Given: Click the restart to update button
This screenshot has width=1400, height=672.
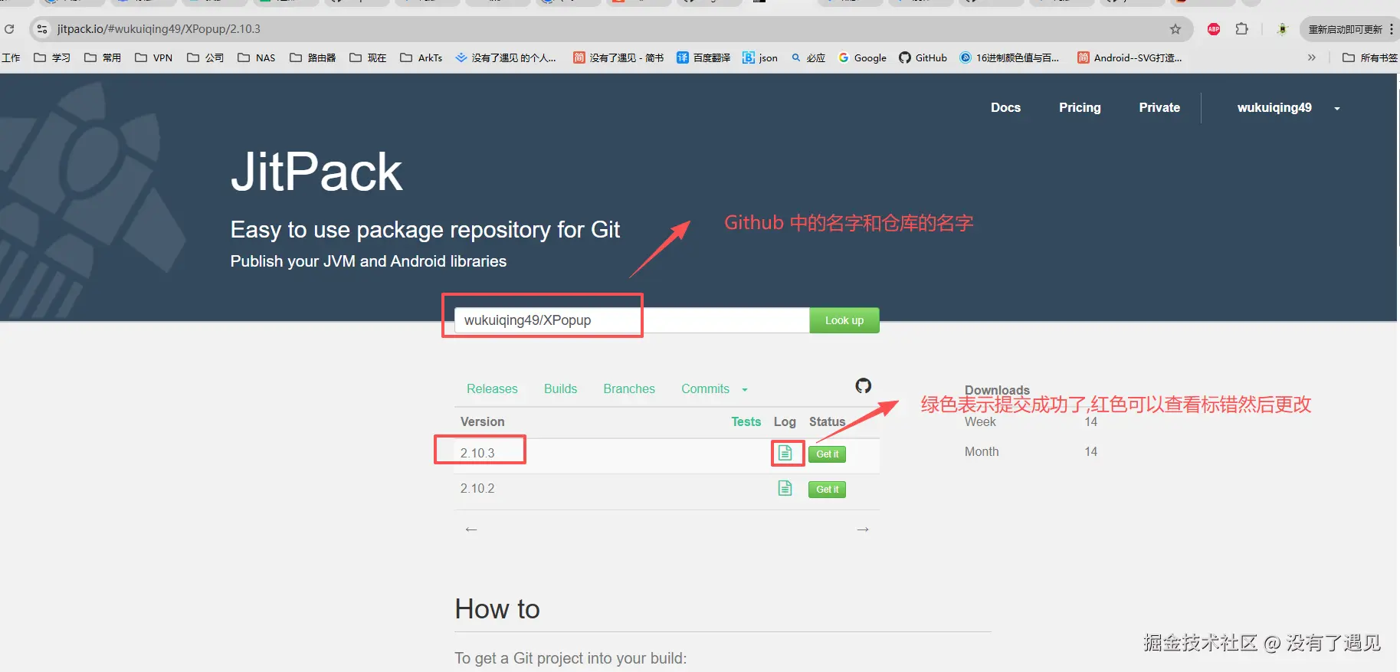Looking at the screenshot, I should click(1346, 29).
